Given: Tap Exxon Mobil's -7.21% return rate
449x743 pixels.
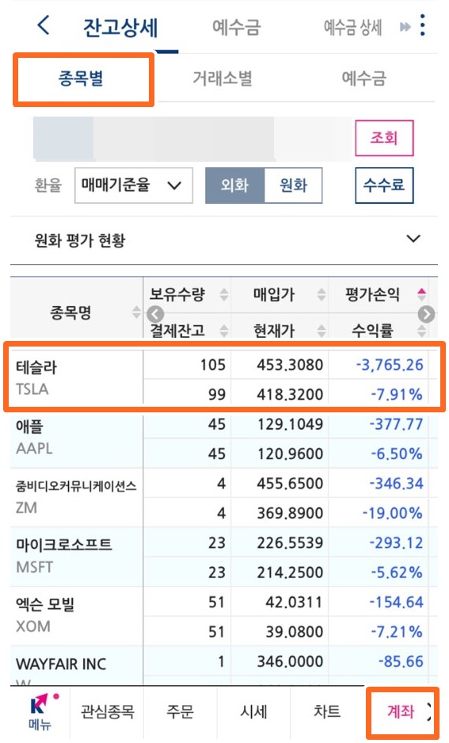Looking at the screenshot, I should (397, 632).
